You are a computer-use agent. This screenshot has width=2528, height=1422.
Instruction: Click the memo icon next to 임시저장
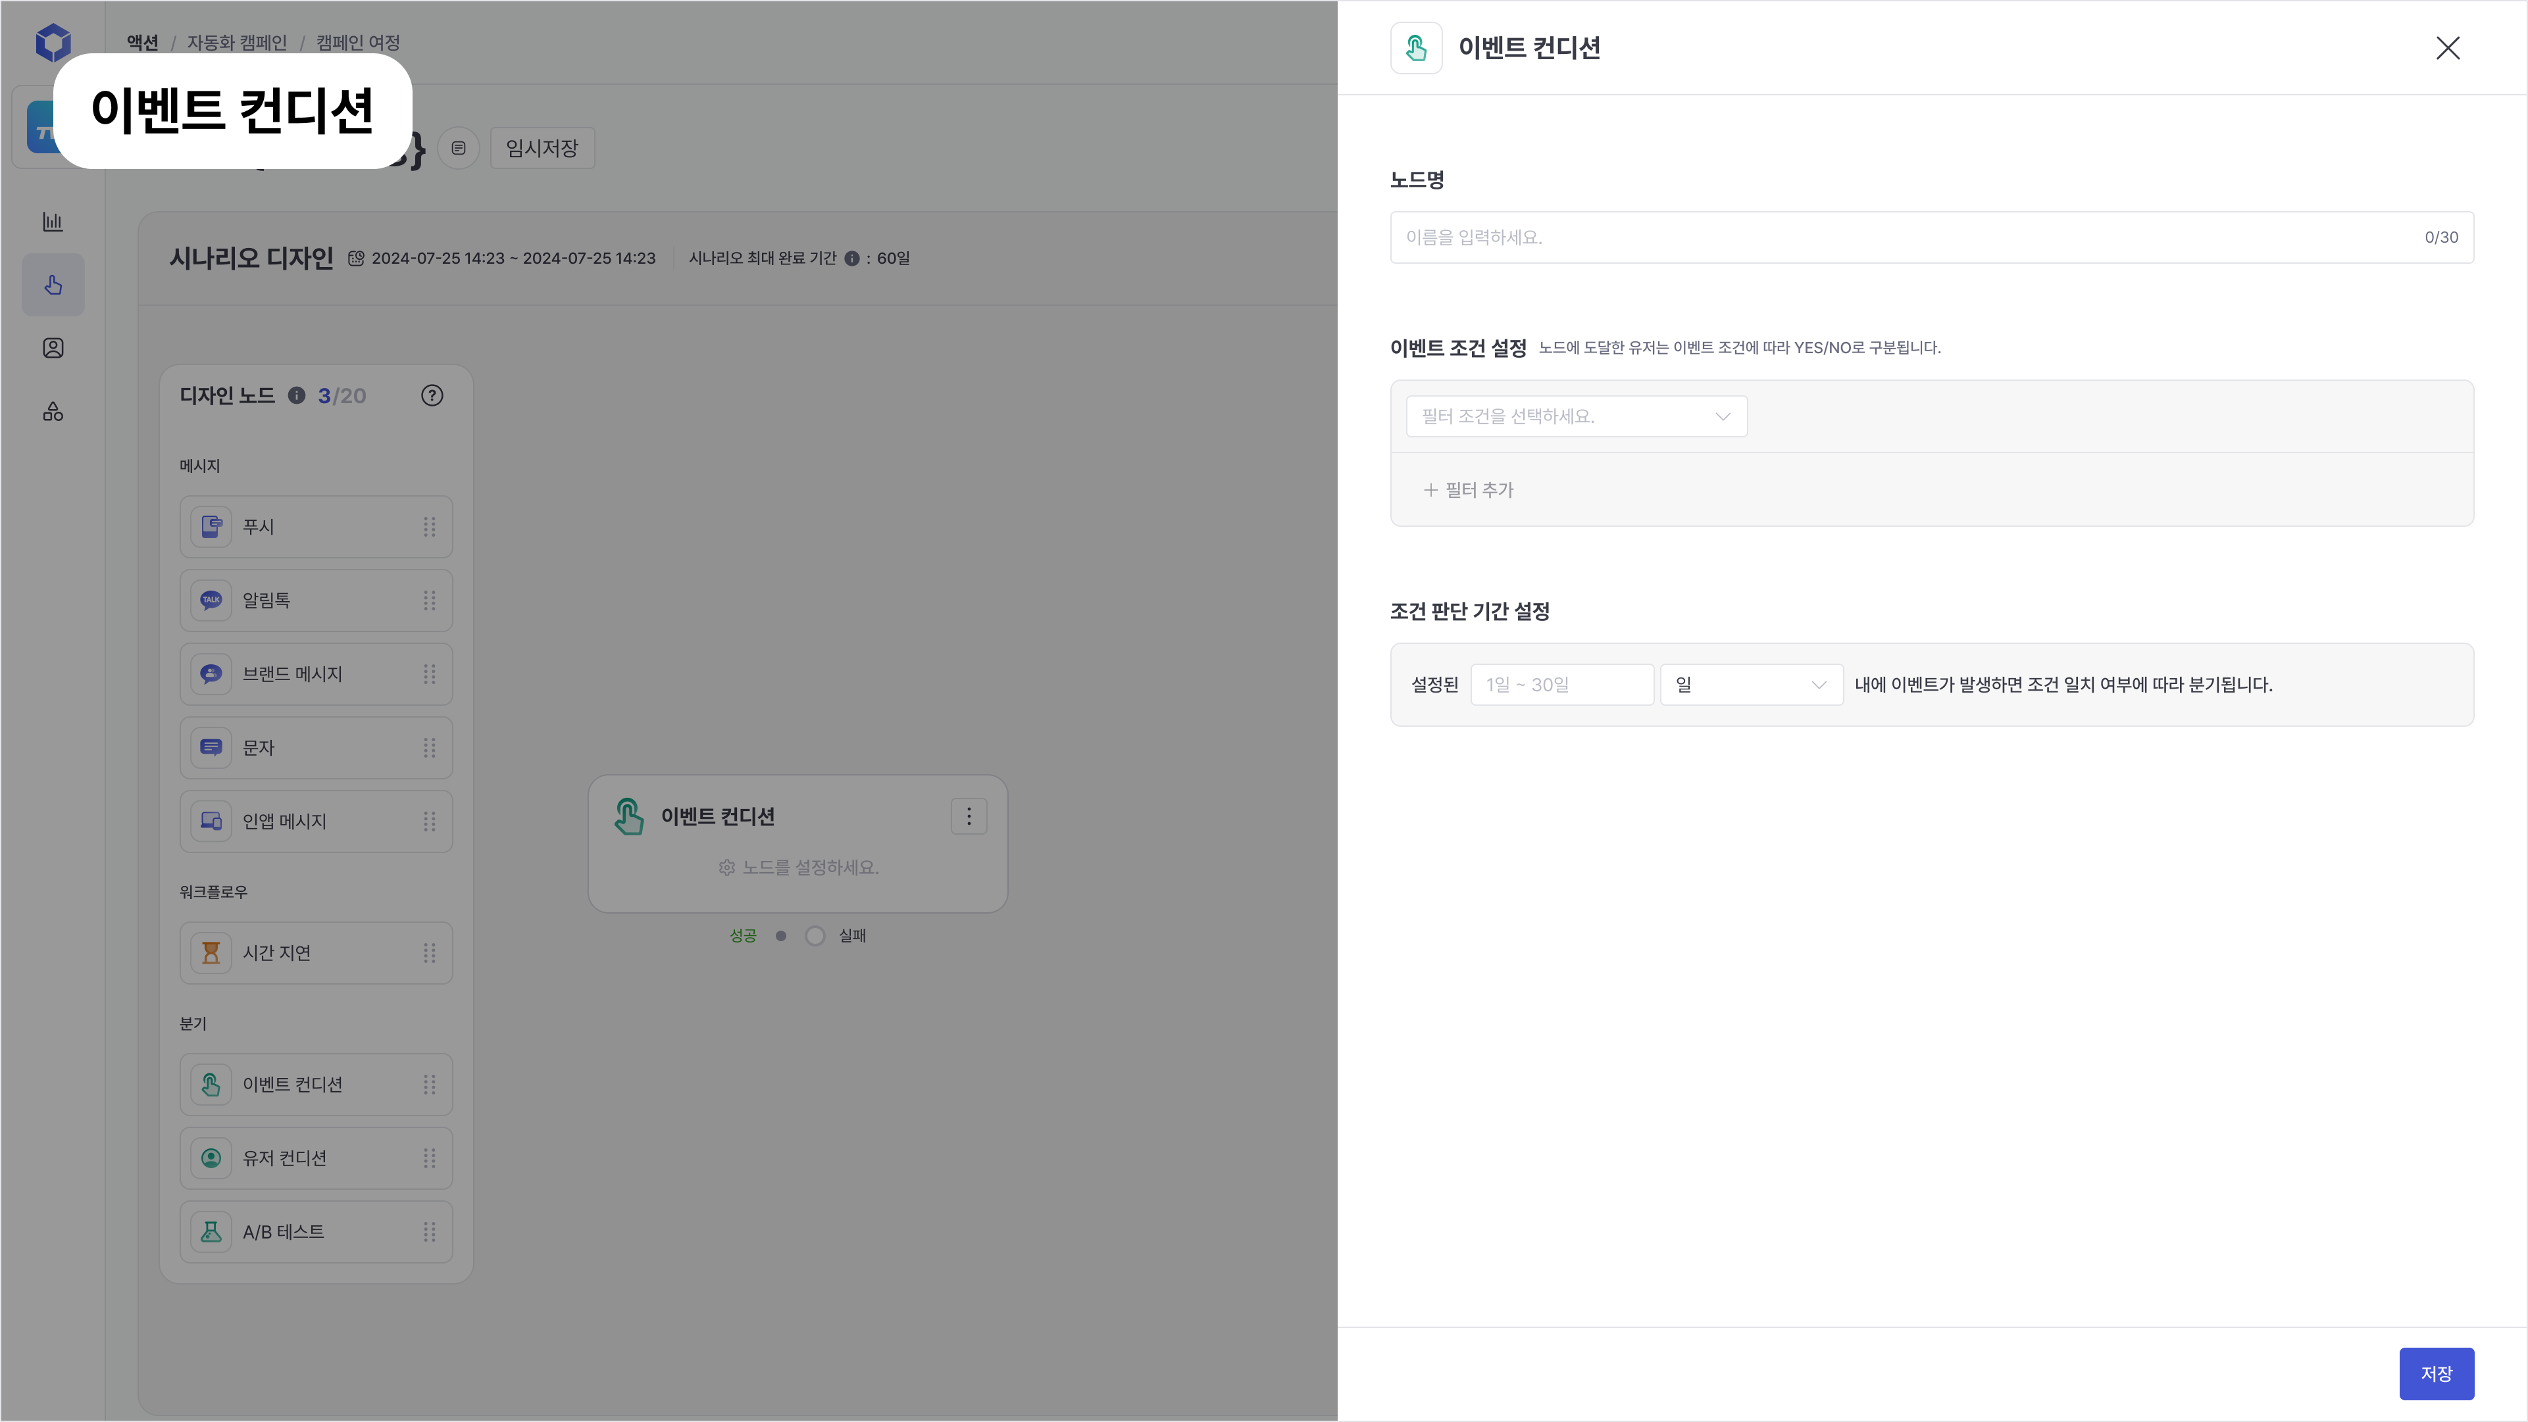click(x=459, y=148)
